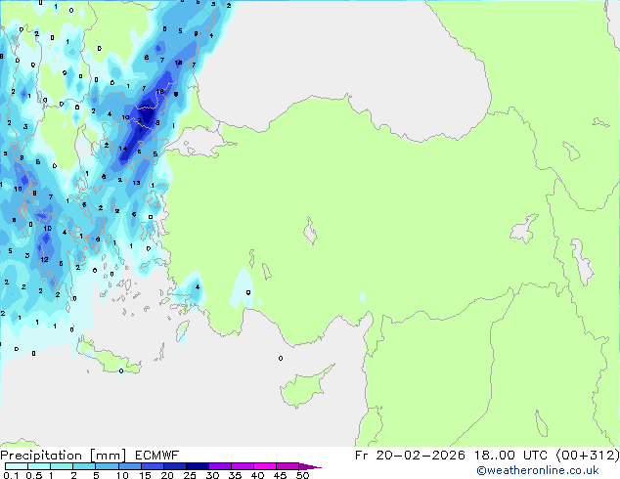The height and width of the screenshot is (479, 620).
Task: Click the 1–2 mm legend color swatch
Action: coord(62,466)
